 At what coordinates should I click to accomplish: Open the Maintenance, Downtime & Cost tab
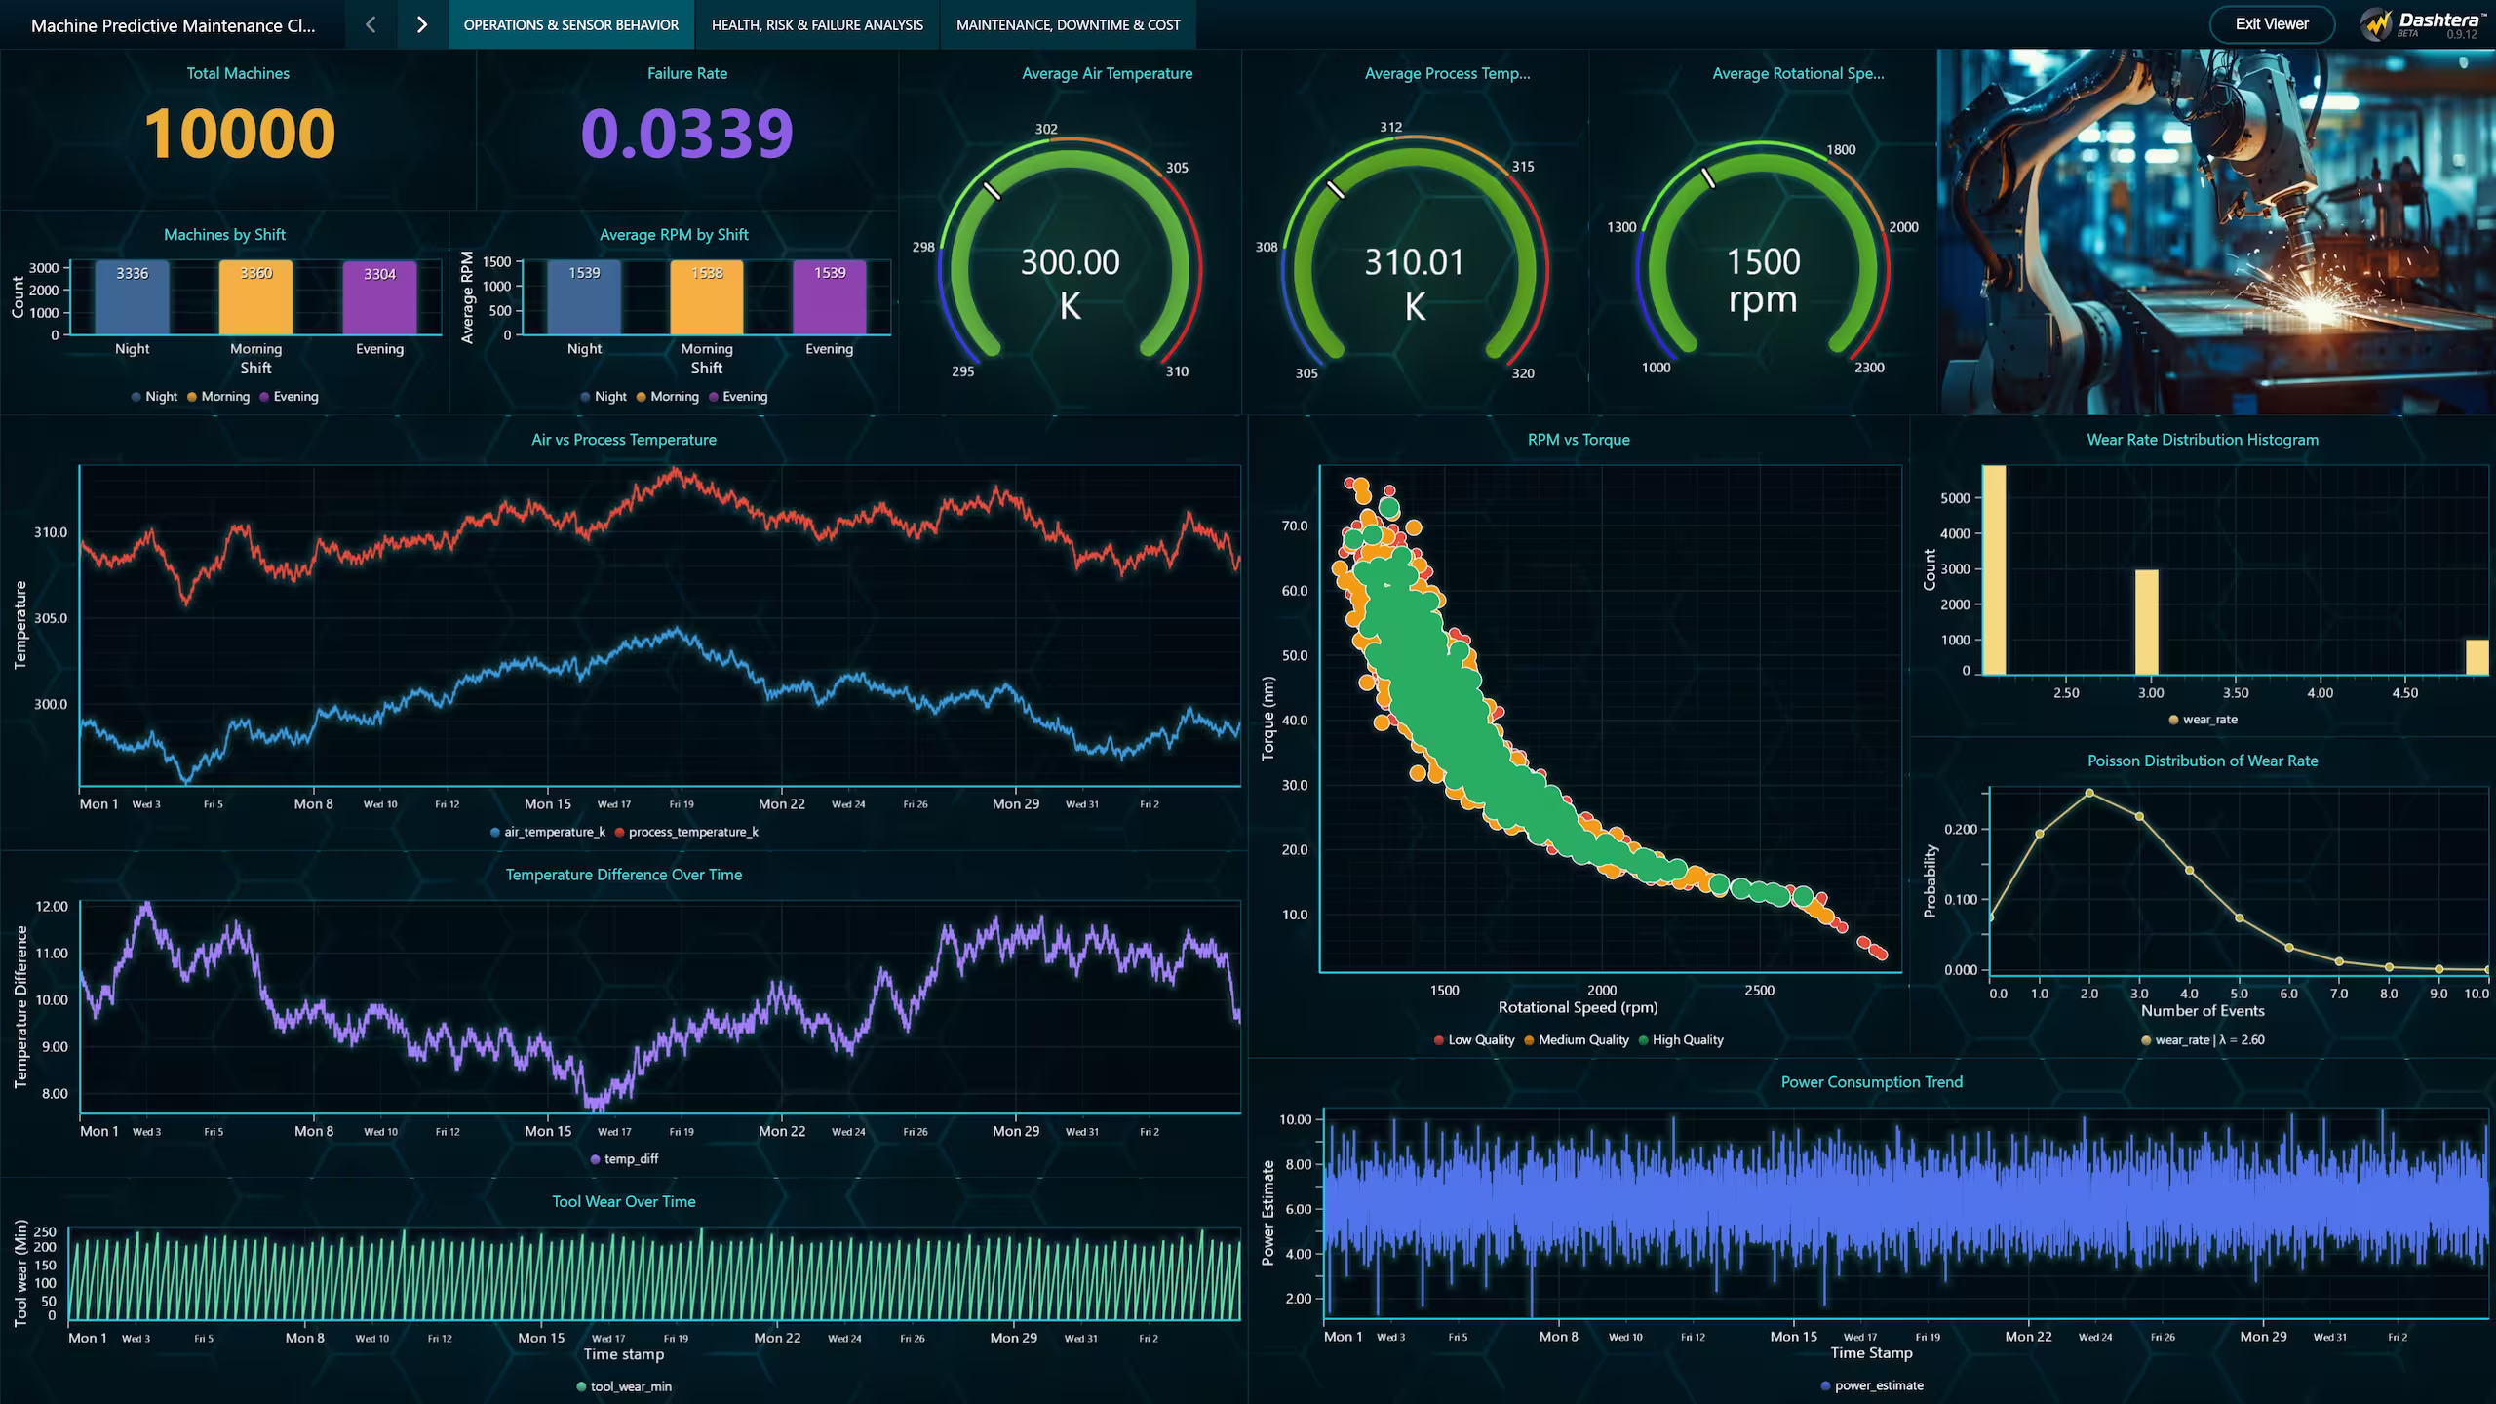1068,24
